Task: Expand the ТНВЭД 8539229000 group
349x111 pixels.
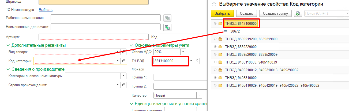Action: (215, 47)
